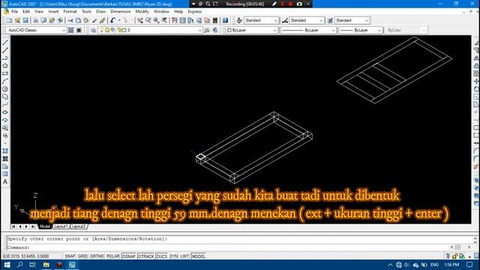
Task: Click the Cut icon in toolbar
Action: click(70, 20)
